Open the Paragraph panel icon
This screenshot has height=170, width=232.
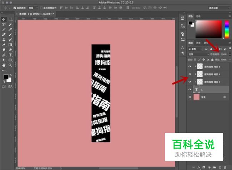(183, 53)
